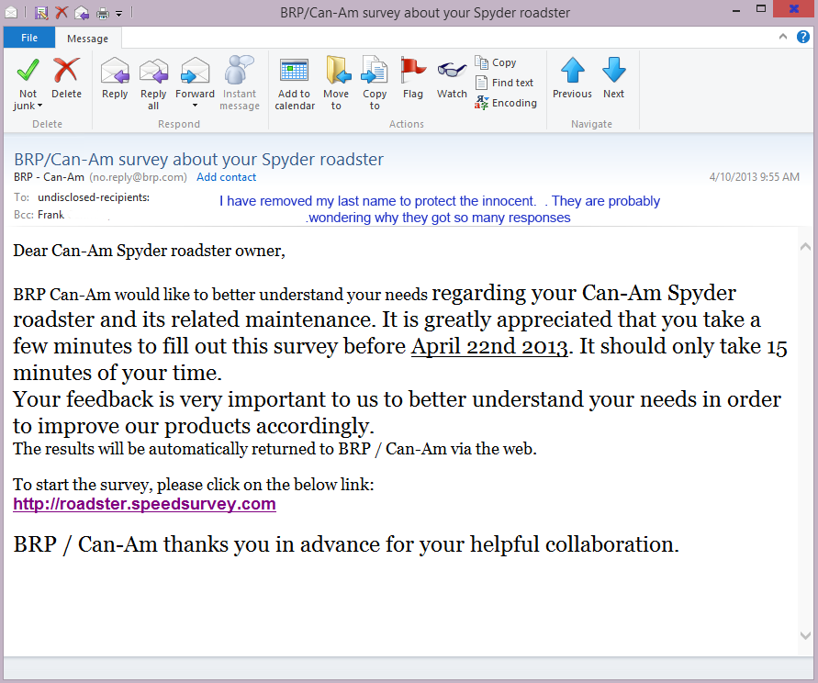Click the Instant message button
The image size is (818, 683).
(x=240, y=84)
